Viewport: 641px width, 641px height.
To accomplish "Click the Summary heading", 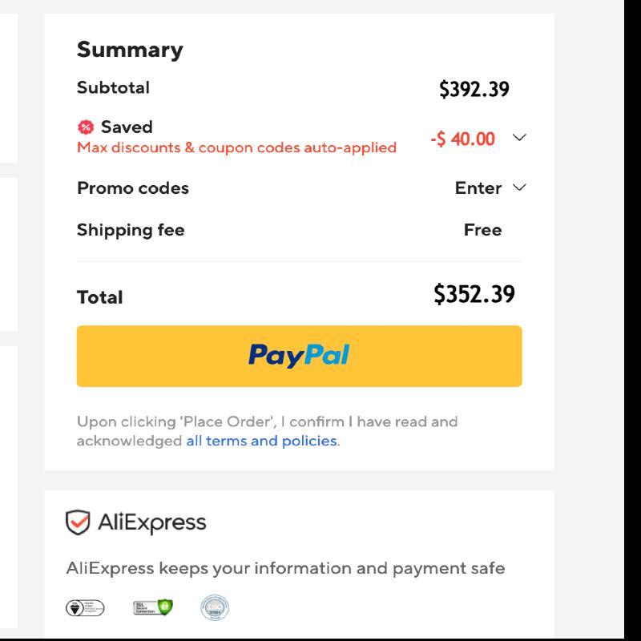I will pyautogui.click(x=130, y=50).
